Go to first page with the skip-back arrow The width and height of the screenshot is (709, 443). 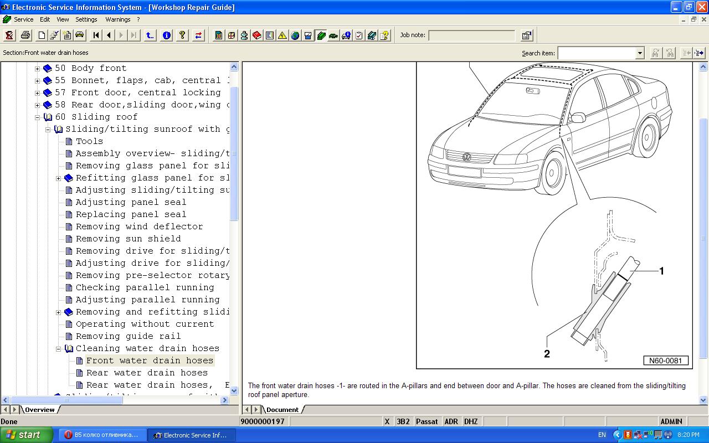click(x=96, y=35)
